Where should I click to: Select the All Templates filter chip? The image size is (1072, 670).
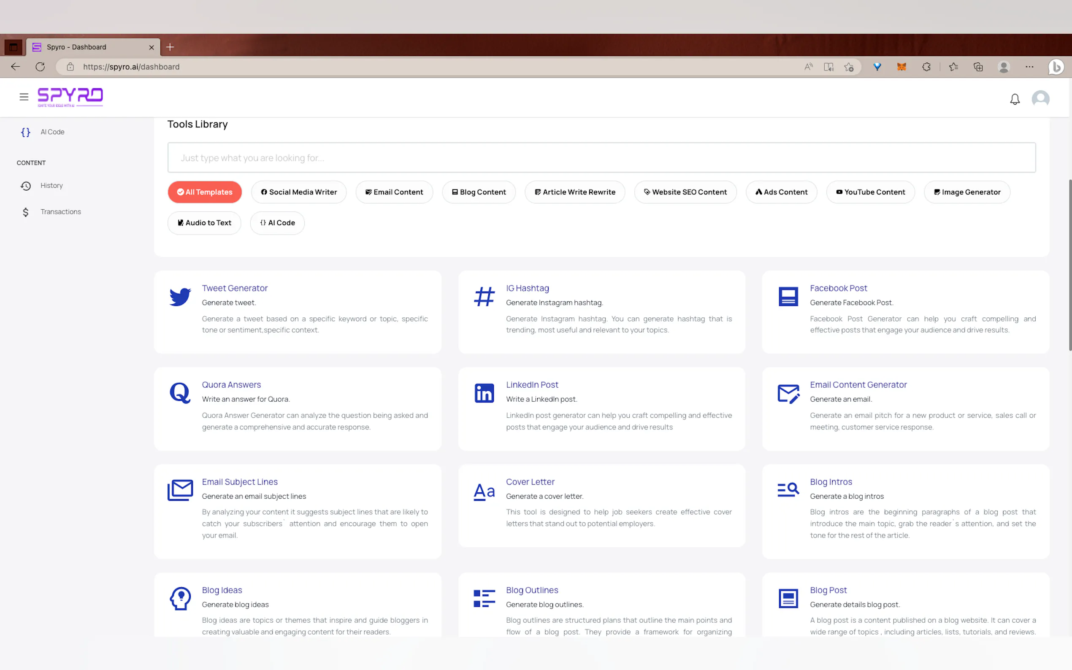tap(205, 192)
